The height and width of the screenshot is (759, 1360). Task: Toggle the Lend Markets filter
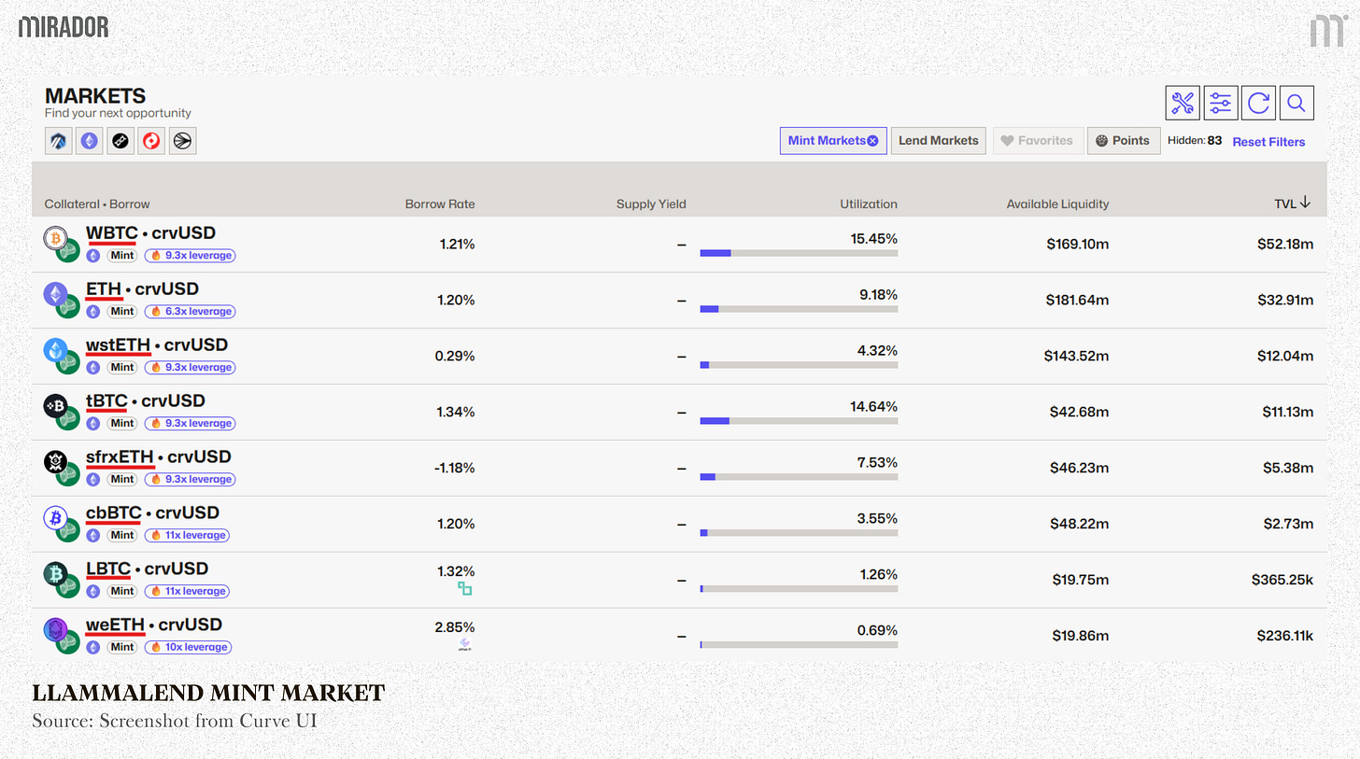(938, 141)
